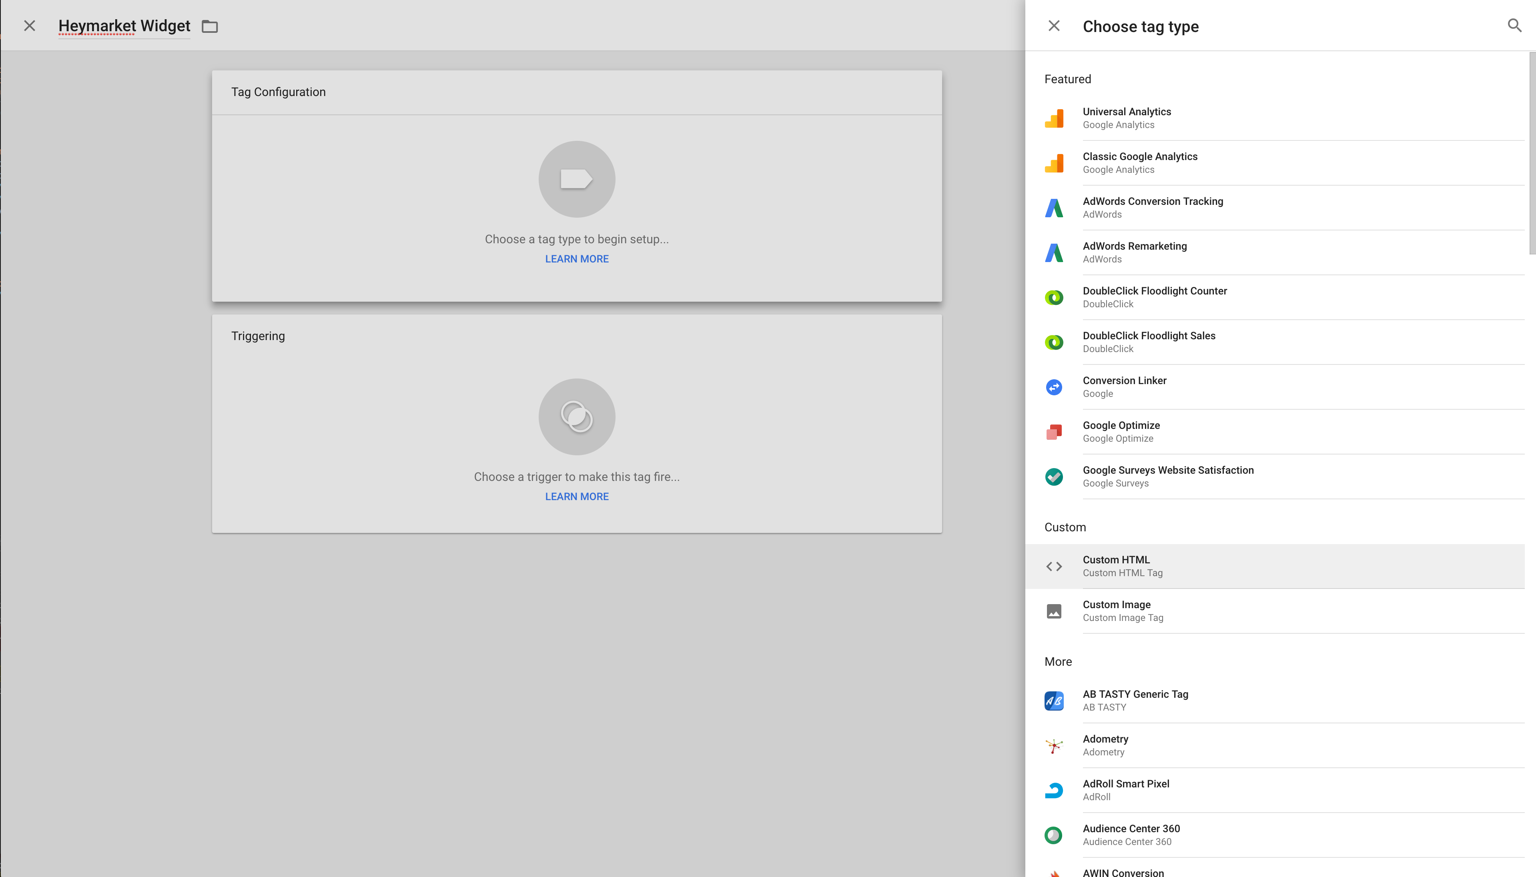
Task: Click Tag Configuration card header
Action: click(x=576, y=92)
